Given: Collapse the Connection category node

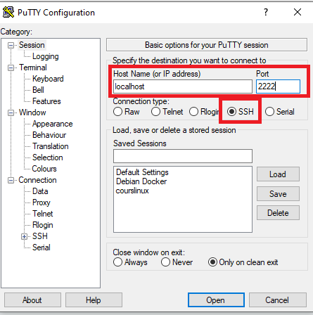Looking at the screenshot, I should coord(11,180).
